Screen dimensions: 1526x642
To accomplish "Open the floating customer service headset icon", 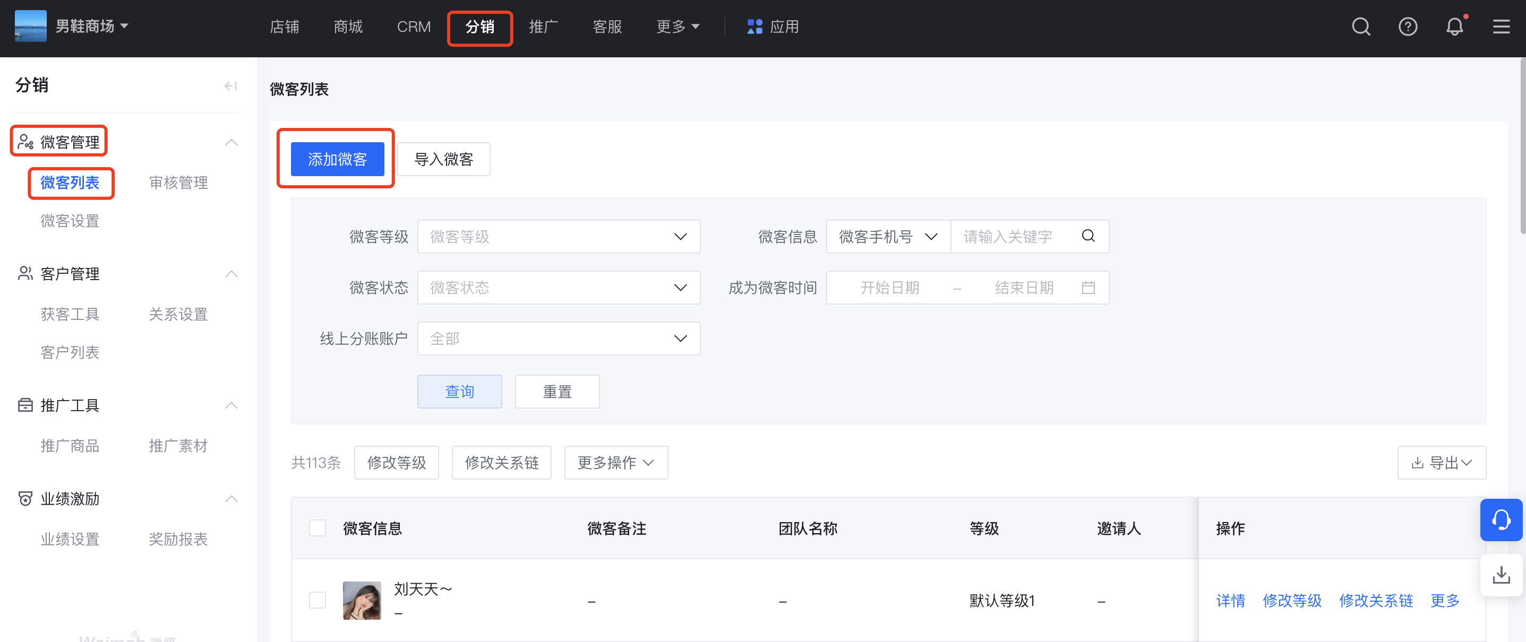I will click(1501, 519).
